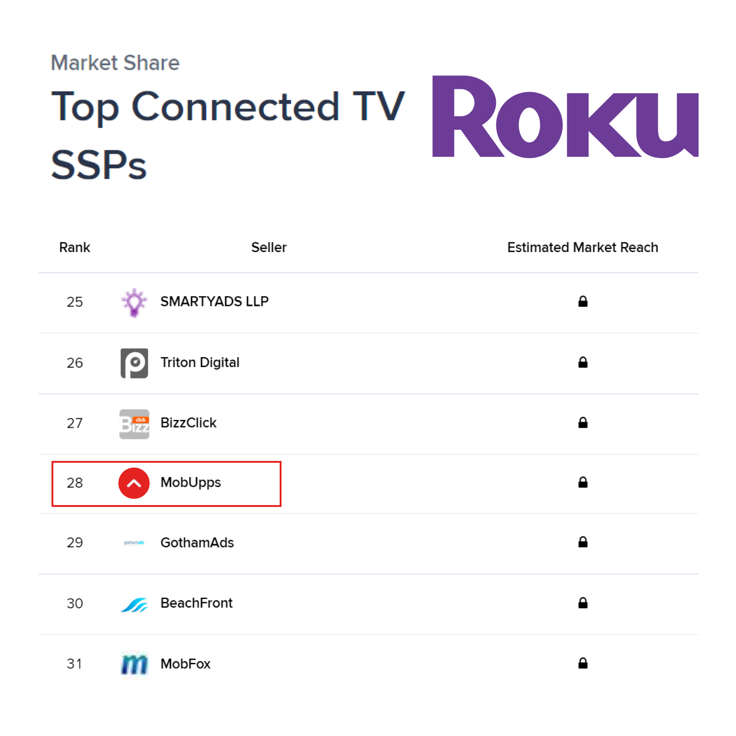
Task: Click the Rank column header
Action: 75,247
